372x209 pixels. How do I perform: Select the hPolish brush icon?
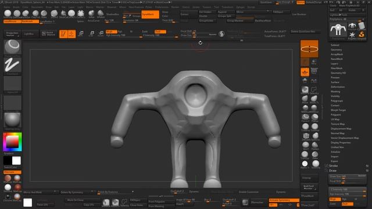pyautogui.click(x=101, y=13)
